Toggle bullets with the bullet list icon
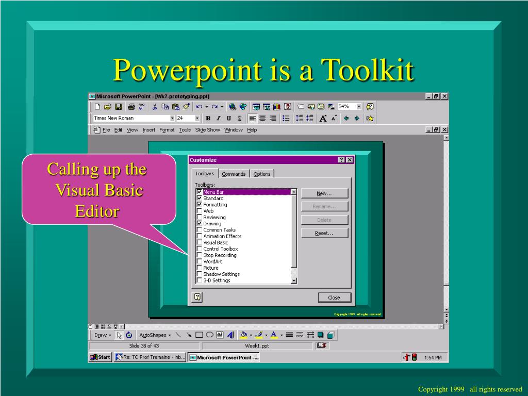 click(x=286, y=119)
